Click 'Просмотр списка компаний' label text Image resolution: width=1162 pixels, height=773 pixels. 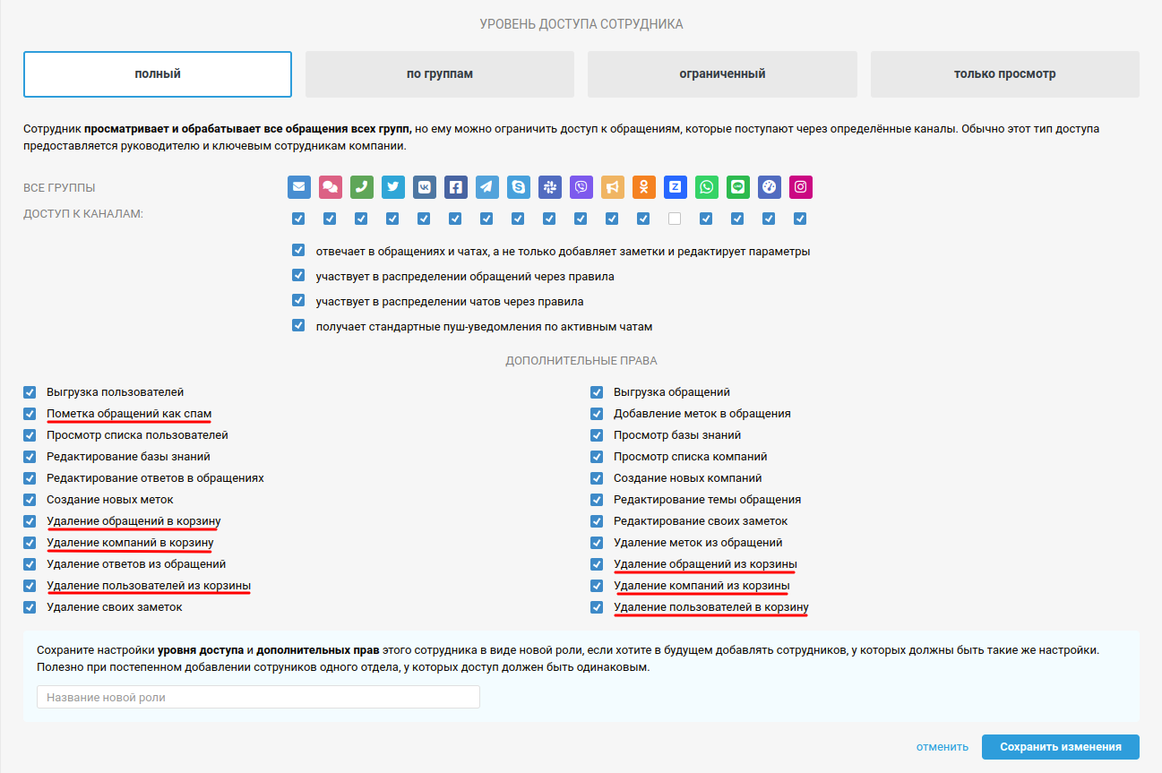(x=690, y=457)
